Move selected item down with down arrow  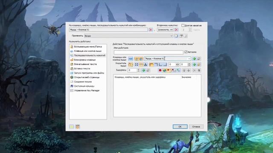point(189,70)
